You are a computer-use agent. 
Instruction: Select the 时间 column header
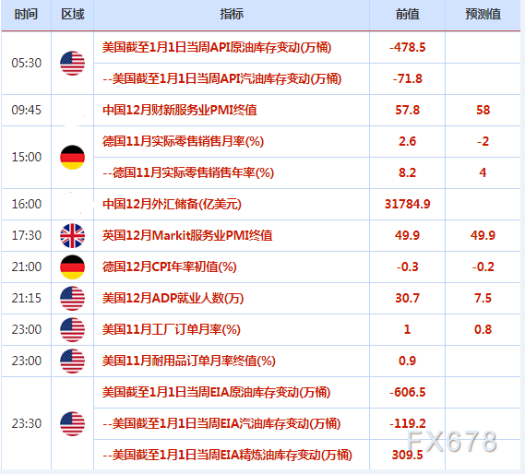[x=26, y=15]
